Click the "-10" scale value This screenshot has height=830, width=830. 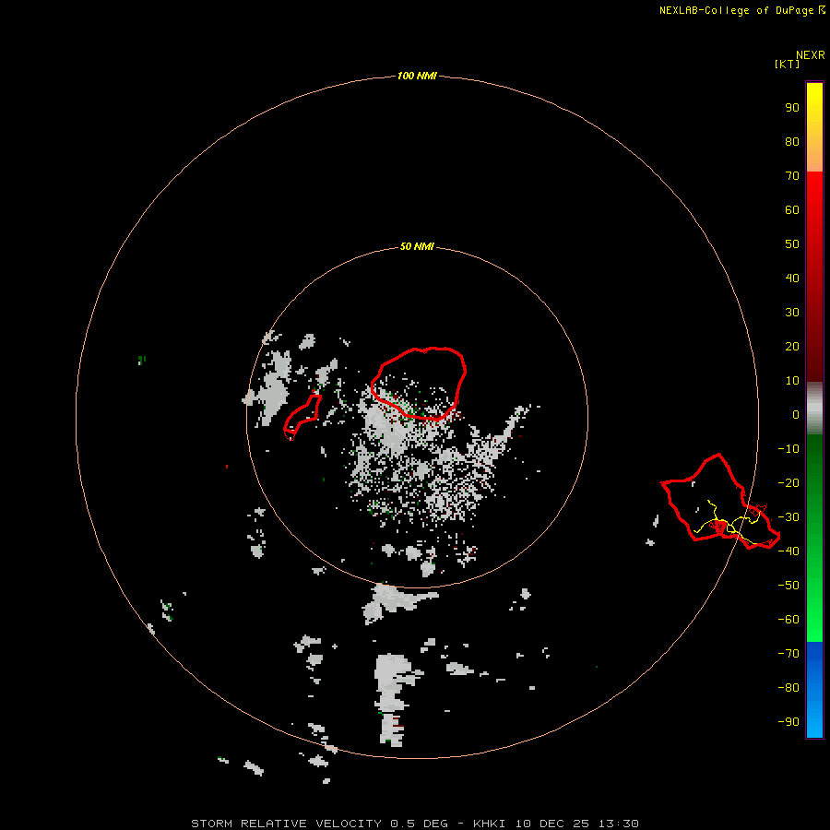[x=788, y=449]
